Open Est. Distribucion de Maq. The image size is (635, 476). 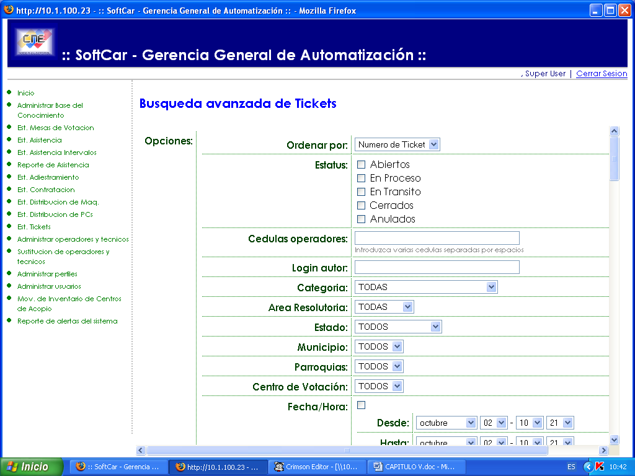58,203
